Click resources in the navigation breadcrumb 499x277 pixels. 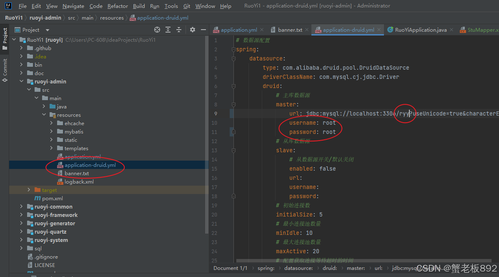[x=112, y=18]
